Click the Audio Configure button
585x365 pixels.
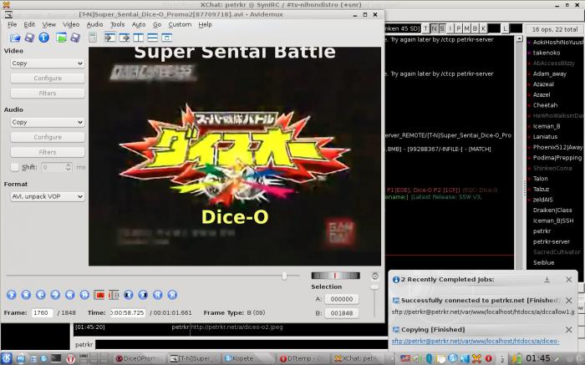48,137
